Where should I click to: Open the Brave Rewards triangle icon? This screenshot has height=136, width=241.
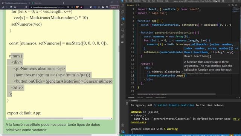(81, 7)
